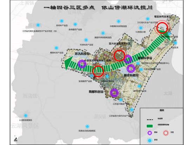Click the 5G智慧小镇 label
The image size is (193, 145).
(141, 32)
